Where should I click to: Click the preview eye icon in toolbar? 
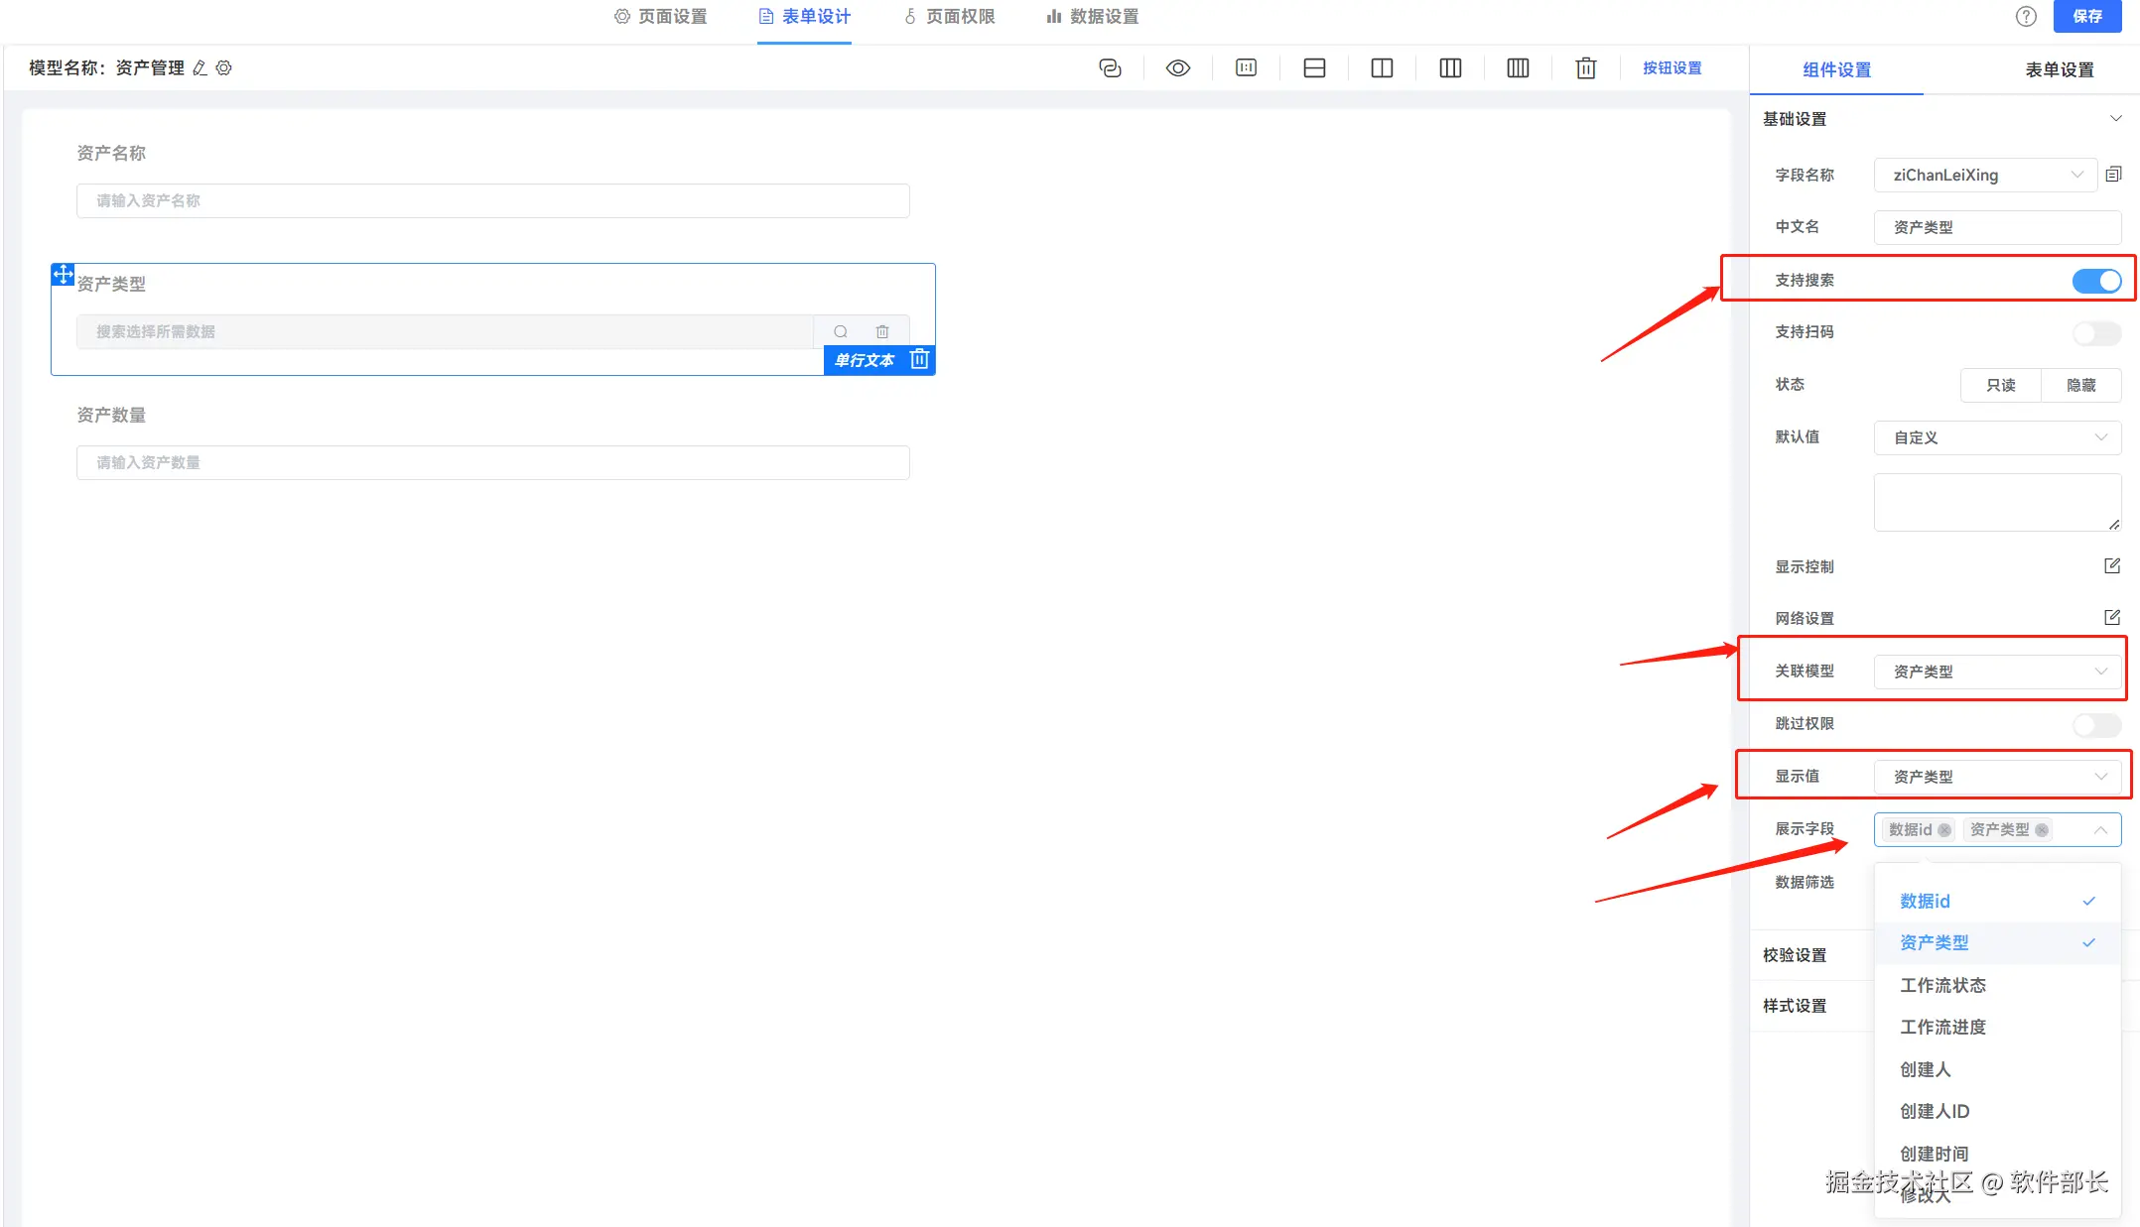tap(1177, 68)
